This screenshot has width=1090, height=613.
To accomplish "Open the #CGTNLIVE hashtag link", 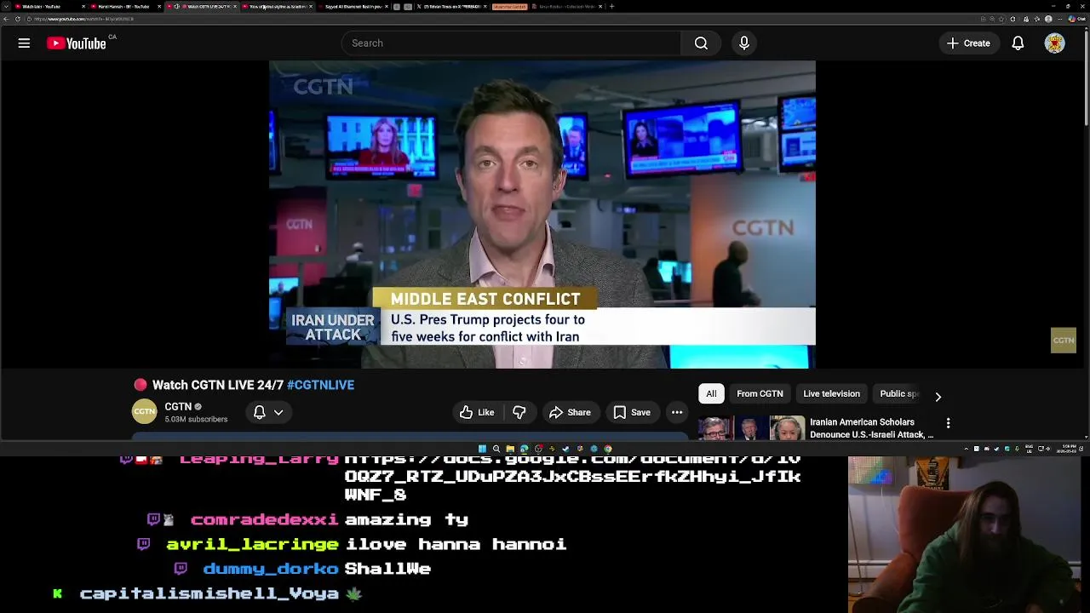I will tap(320, 385).
